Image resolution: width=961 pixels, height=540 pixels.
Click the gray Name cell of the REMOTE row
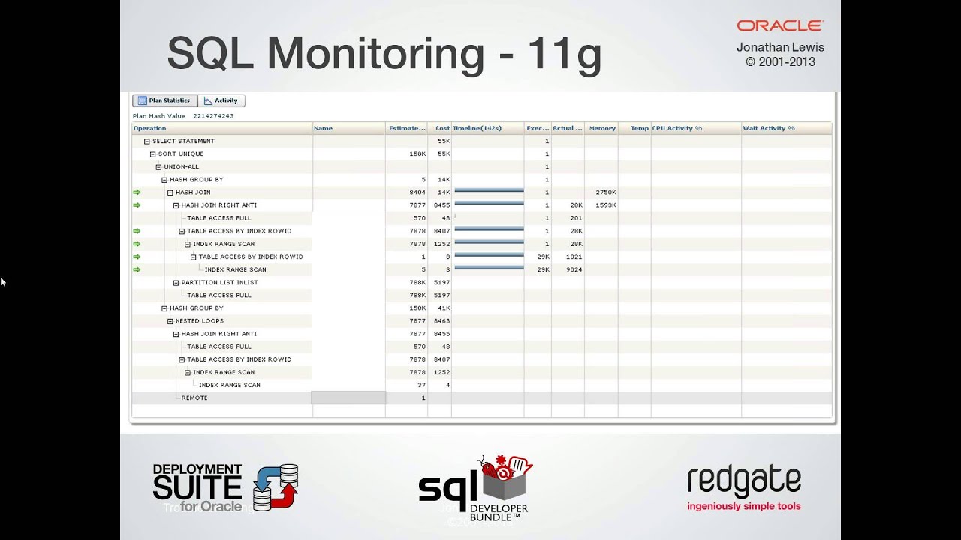pyautogui.click(x=348, y=397)
